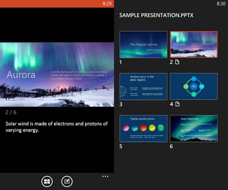
Task: Tap the edit slide pencil icon
Action: pyautogui.click(x=67, y=182)
